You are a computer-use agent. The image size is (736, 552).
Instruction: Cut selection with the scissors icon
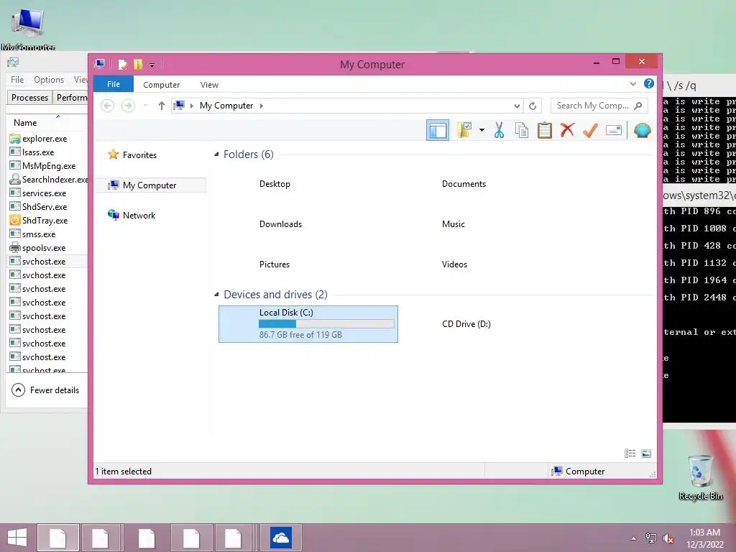click(x=499, y=130)
